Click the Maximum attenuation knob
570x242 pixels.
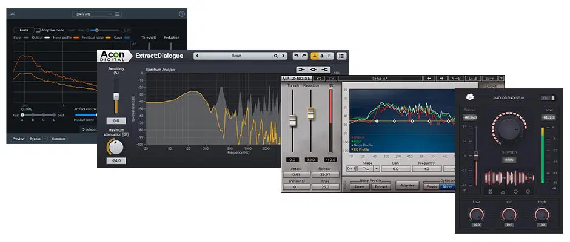[x=116, y=147]
